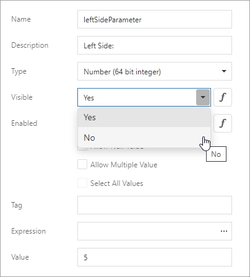Click the Visible property label
The height and width of the screenshot is (277, 250).
click(22, 97)
